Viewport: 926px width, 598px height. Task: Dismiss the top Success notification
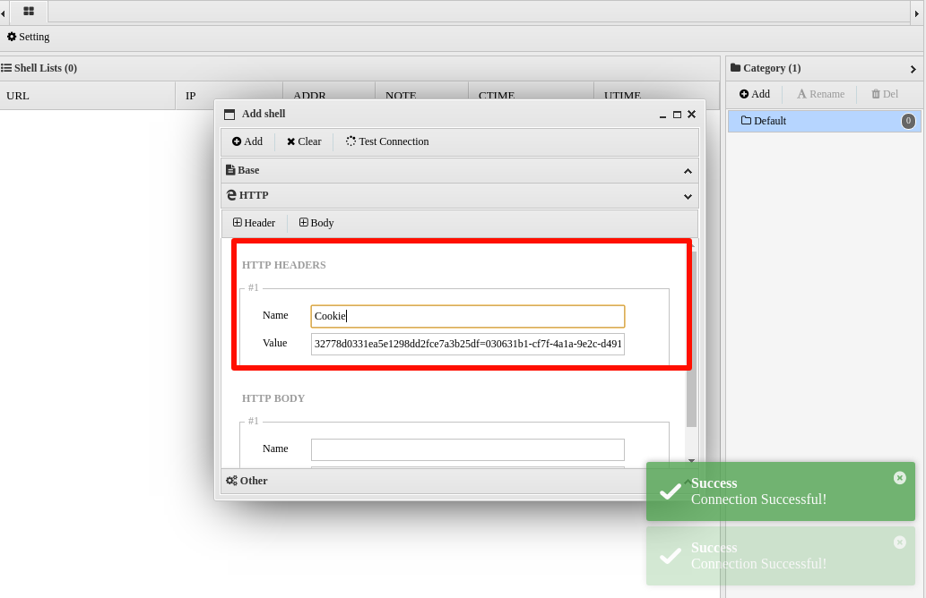(900, 478)
